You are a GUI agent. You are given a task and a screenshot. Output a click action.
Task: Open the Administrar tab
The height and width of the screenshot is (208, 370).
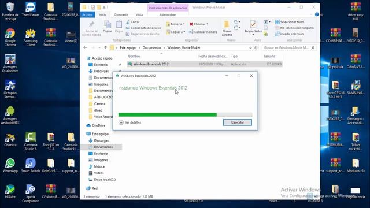coord(168,14)
